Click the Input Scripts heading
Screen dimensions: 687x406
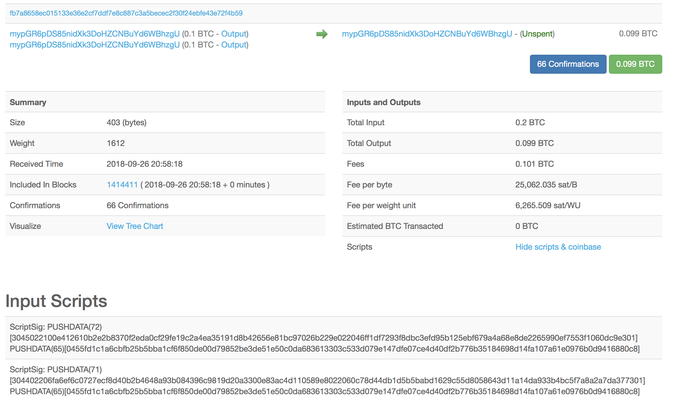pos(56,301)
